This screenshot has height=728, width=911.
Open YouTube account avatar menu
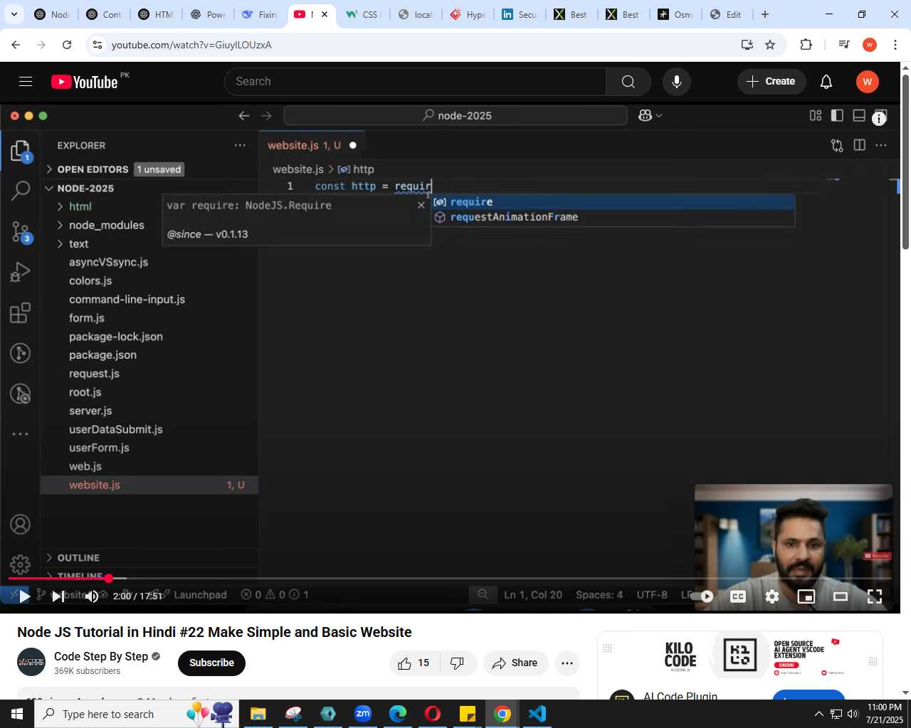(867, 82)
